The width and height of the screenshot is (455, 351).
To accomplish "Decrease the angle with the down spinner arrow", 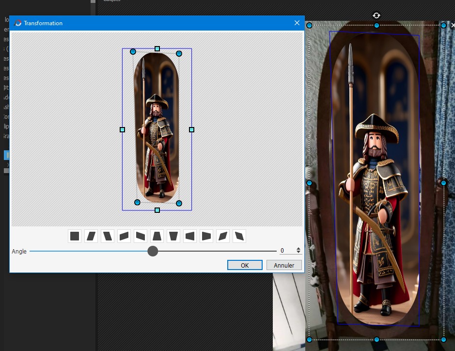I will pos(298,252).
